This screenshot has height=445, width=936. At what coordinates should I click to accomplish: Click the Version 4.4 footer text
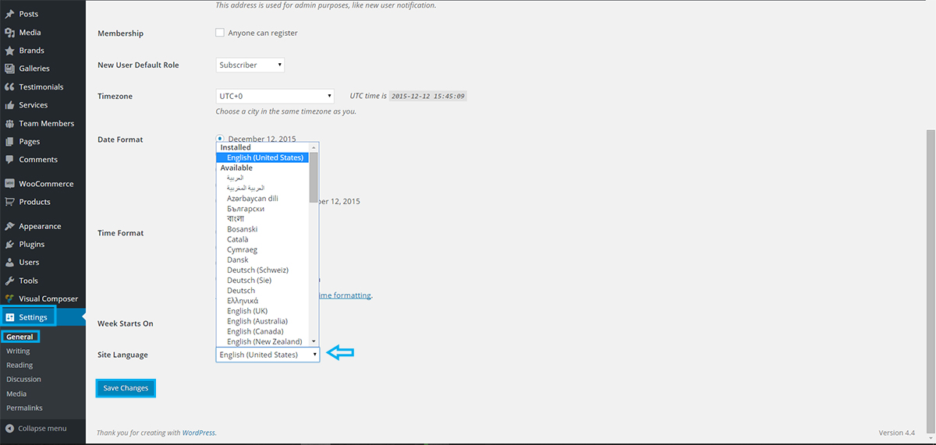click(x=897, y=433)
